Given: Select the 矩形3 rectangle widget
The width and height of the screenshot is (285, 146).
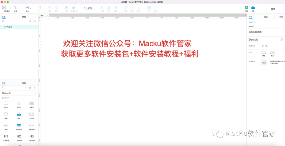Looking at the screenshot, I should point(32,105).
